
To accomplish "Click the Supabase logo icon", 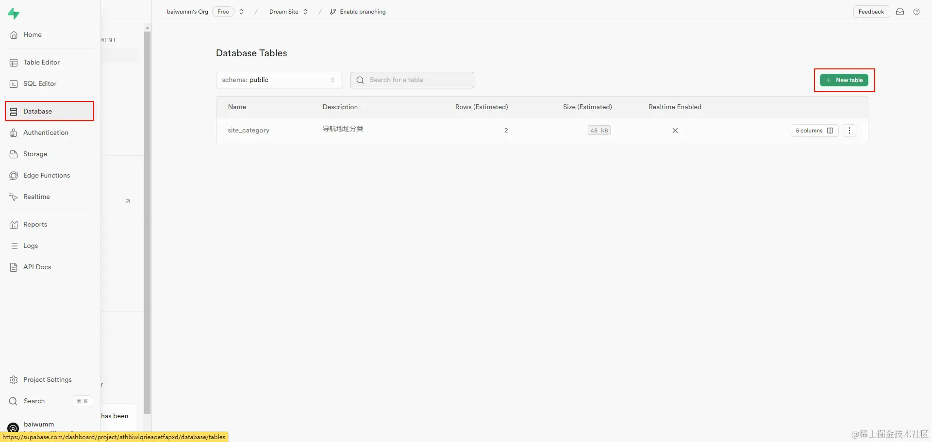I will tap(14, 14).
